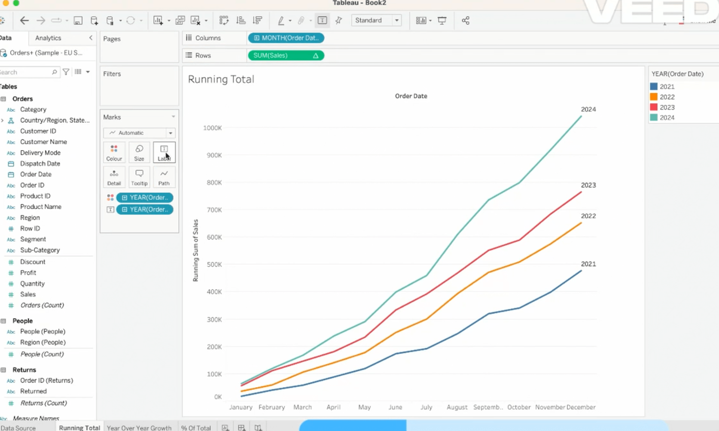Click the filter fields funnel icon
Image resolution: width=719 pixels, height=431 pixels.
click(x=66, y=72)
